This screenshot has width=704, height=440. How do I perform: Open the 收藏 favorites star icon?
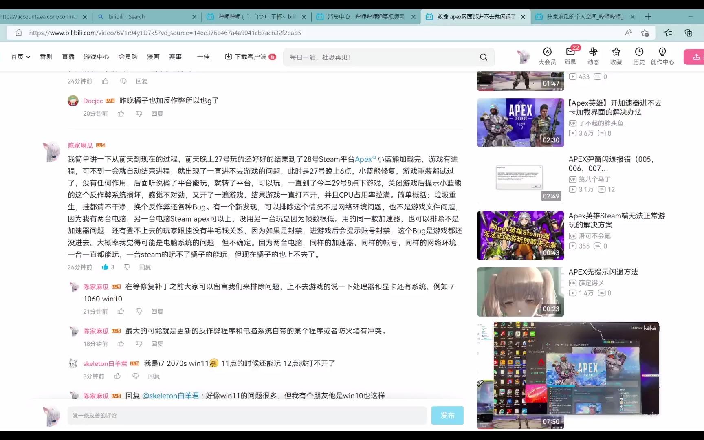tap(616, 56)
